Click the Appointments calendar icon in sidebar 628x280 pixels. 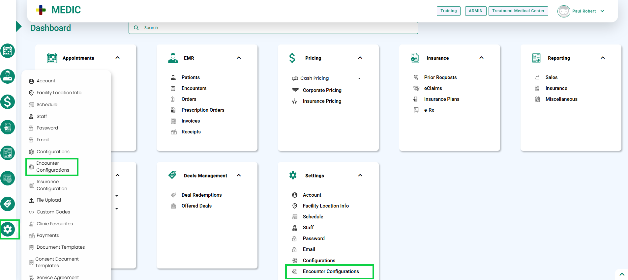pos(8,51)
